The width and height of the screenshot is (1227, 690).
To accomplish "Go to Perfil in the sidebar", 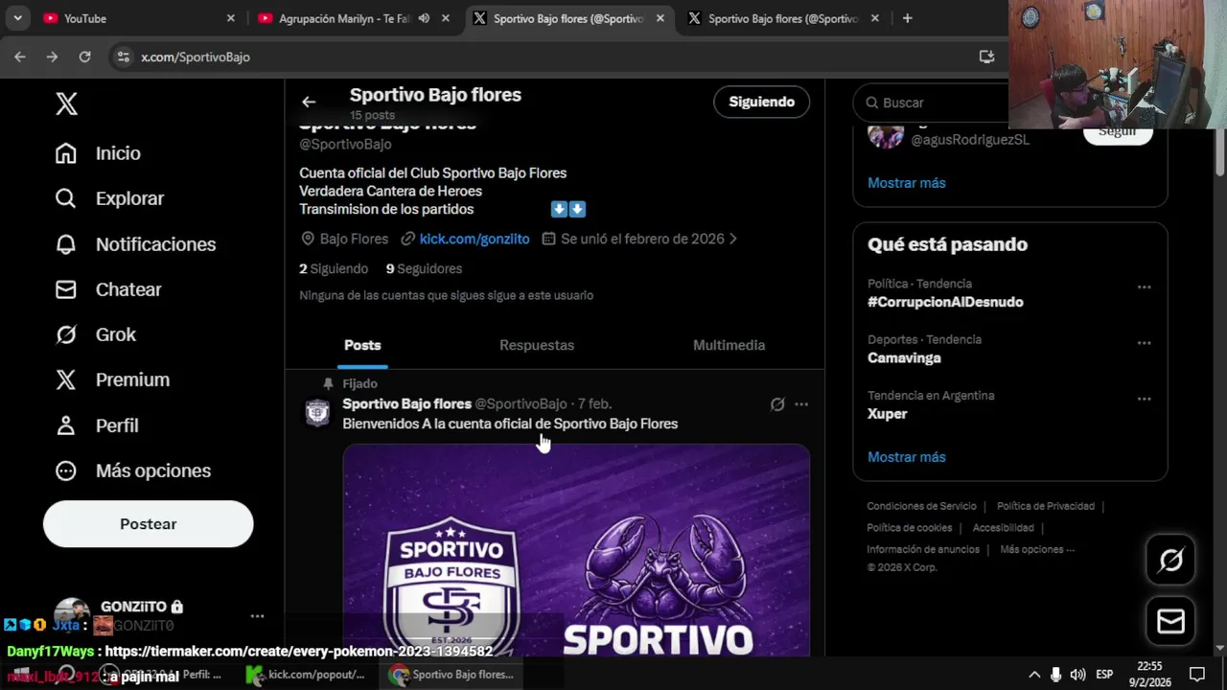I will [x=97, y=425].
